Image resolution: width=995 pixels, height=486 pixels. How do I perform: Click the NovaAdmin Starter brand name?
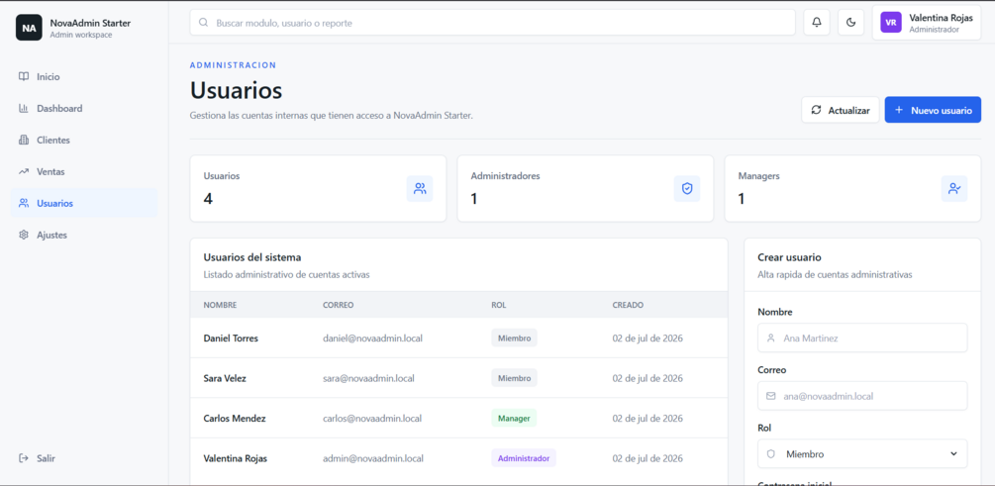point(90,23)
